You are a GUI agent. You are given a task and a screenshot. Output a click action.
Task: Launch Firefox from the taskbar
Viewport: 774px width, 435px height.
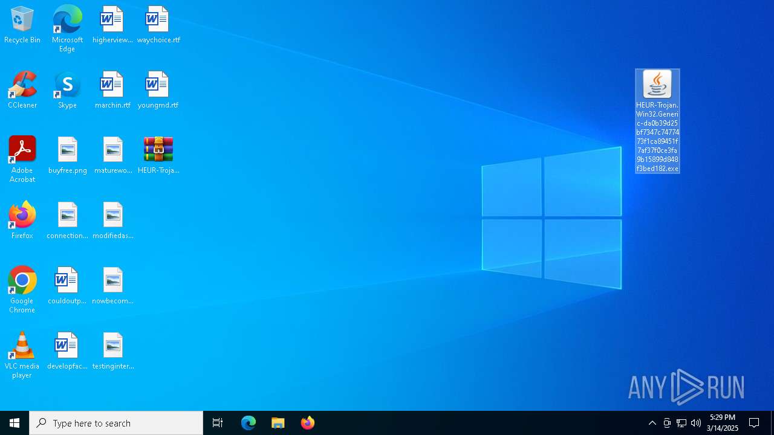click(308, 423)
